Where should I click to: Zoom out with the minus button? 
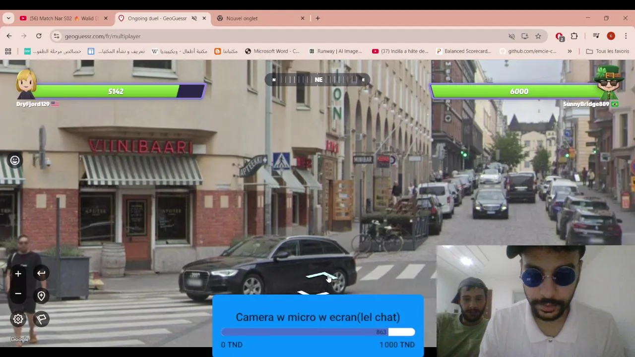[18, 294]
